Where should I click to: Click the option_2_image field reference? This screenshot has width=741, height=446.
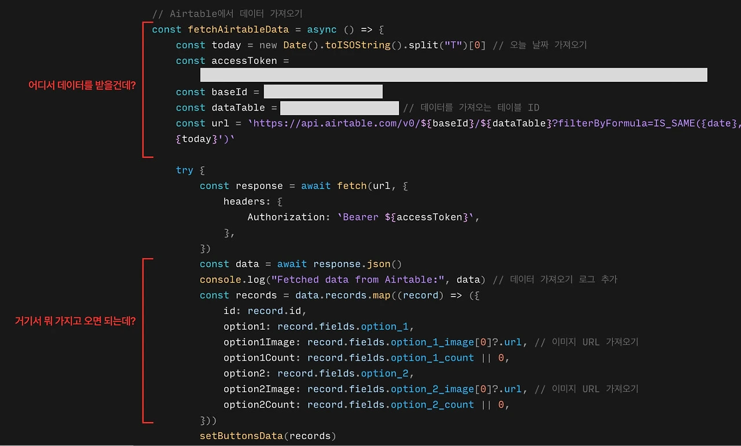point(432,389)
